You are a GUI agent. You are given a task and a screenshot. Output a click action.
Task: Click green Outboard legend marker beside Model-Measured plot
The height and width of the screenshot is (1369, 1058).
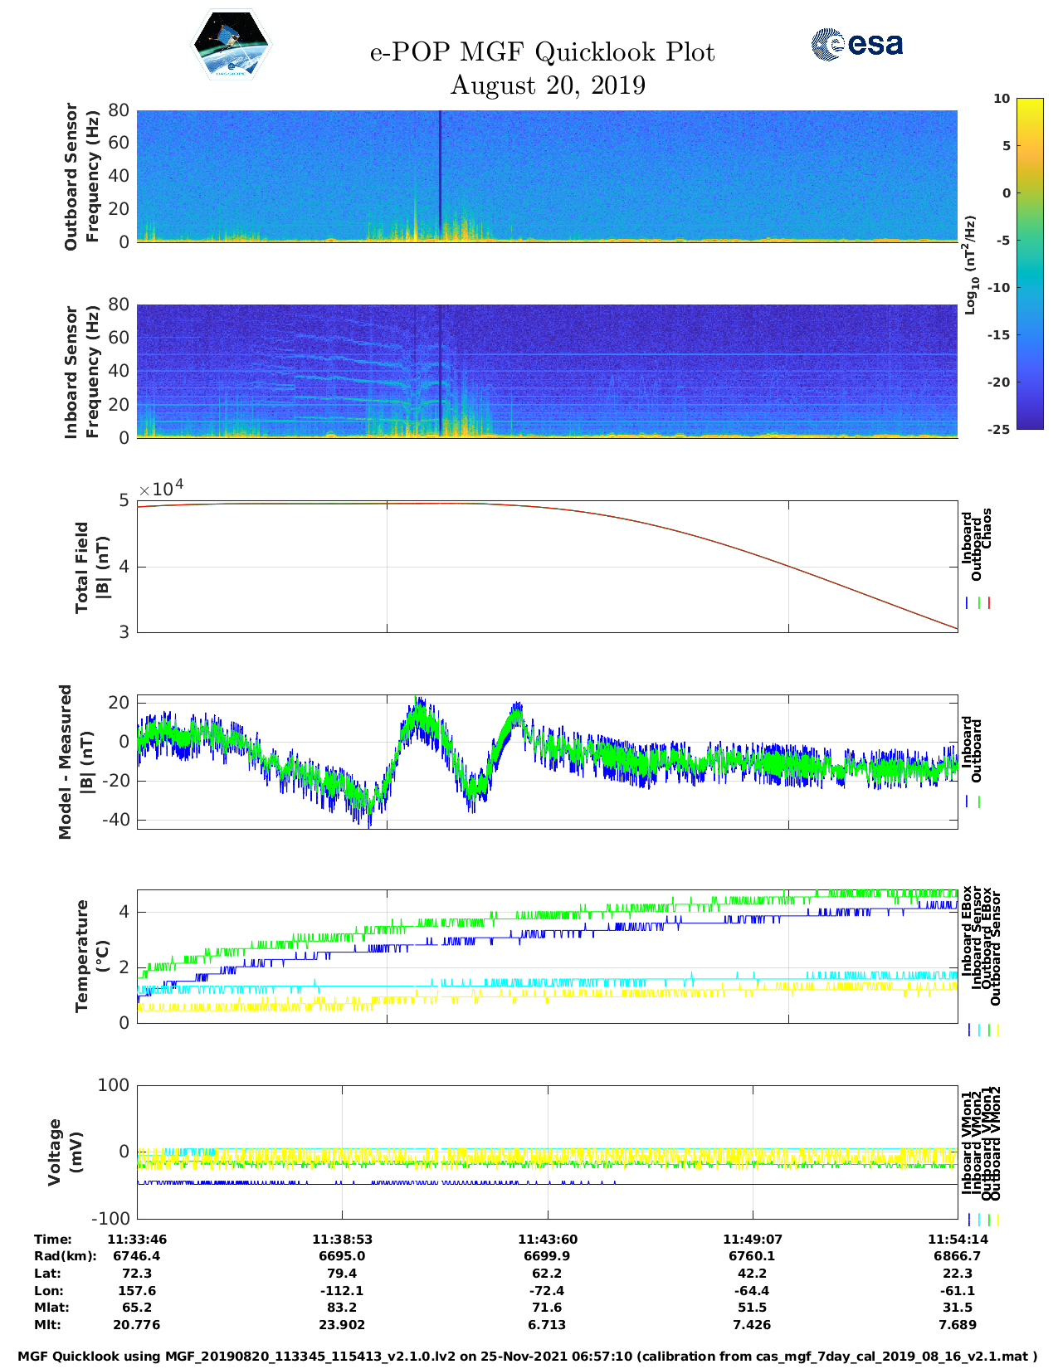[979, 801]
